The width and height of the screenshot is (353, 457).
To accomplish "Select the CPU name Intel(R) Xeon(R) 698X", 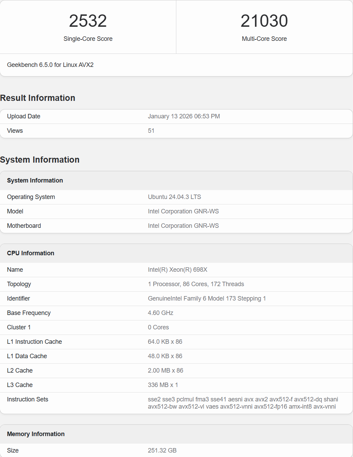I will 177,269.
